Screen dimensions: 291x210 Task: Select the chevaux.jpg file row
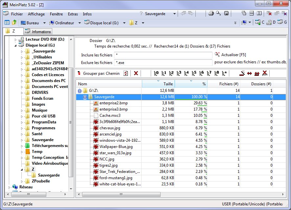coord(181,128)
